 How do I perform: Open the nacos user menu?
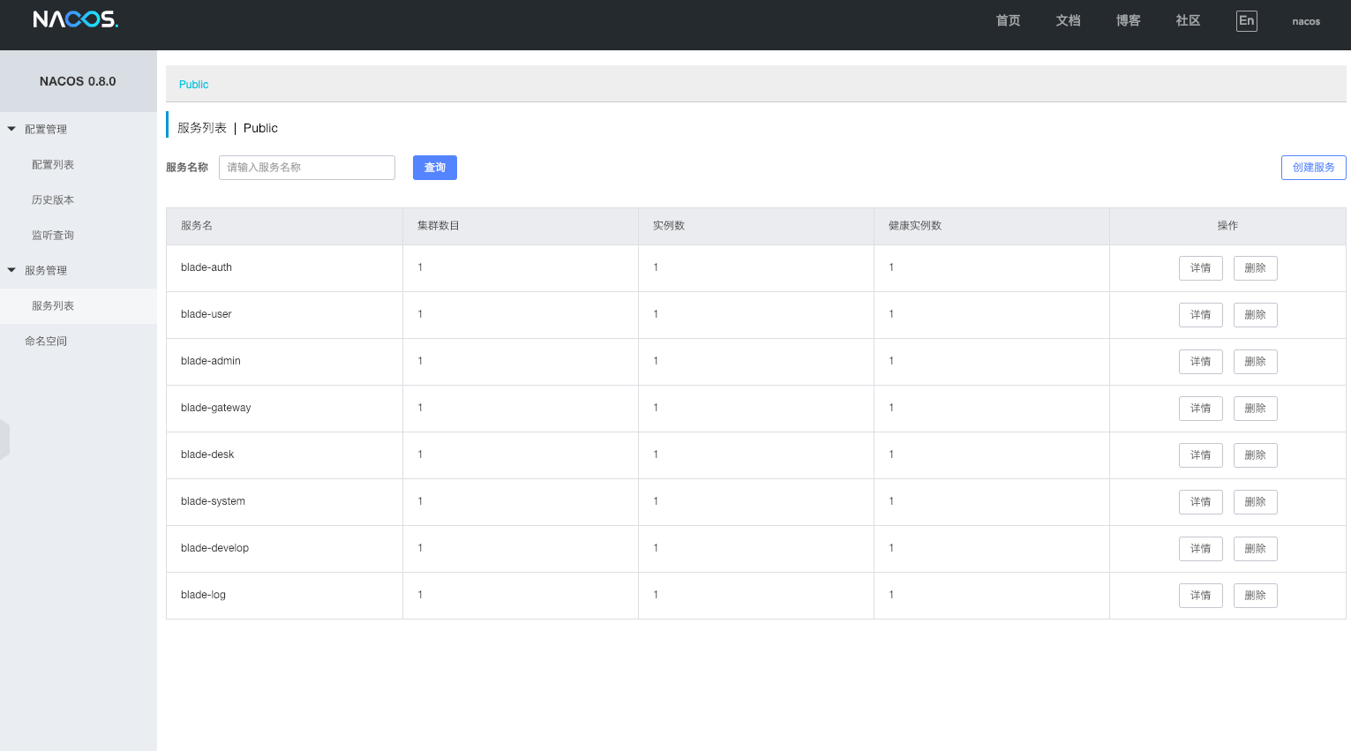coord(1305,21)
